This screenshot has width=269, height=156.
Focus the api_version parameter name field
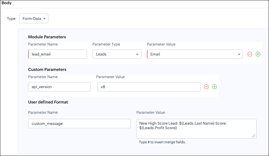pyautogui.click(x=59, y=87)
